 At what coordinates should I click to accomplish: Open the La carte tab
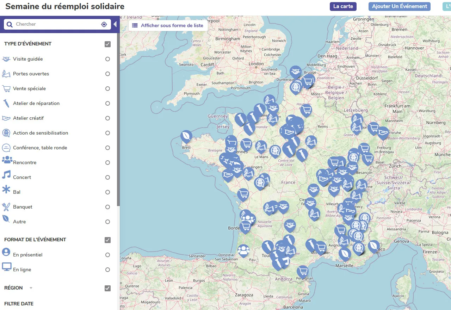pos(343,6)
